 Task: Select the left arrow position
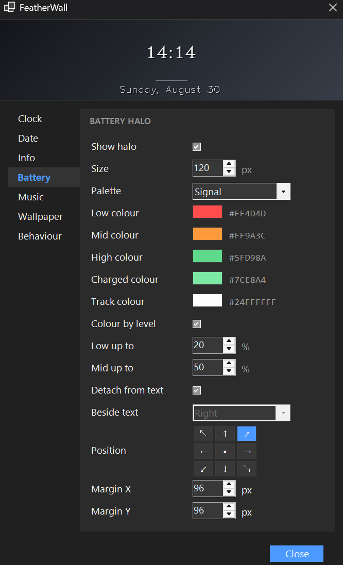[203, 451]
